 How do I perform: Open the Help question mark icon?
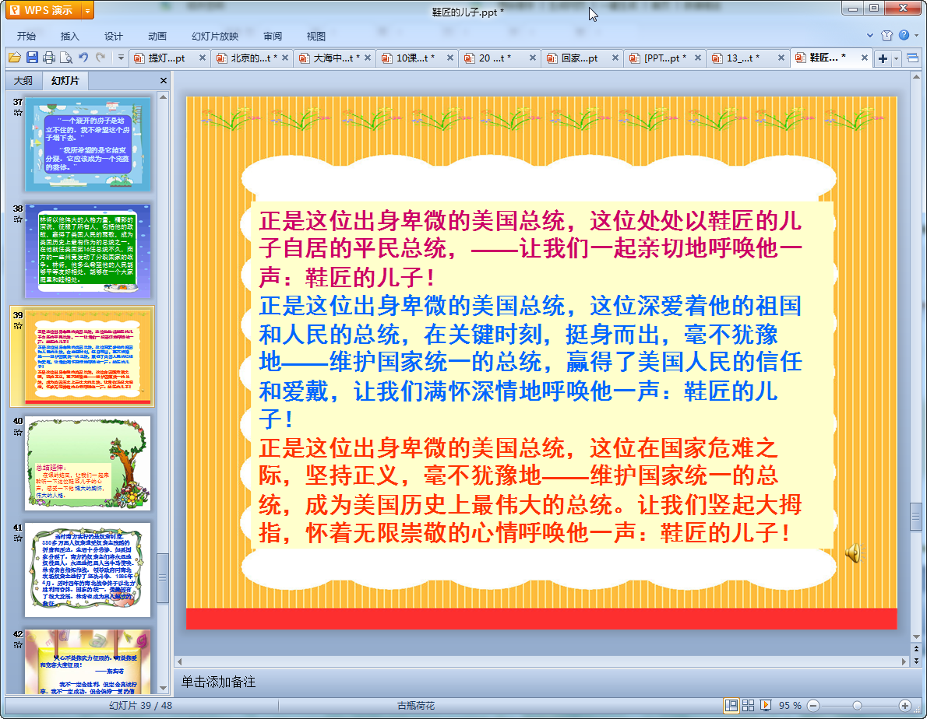pyautogui.click(x=904, y=36)
